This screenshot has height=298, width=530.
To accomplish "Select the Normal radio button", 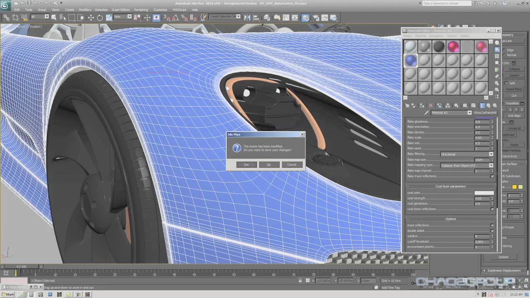I will click(504, 55).
